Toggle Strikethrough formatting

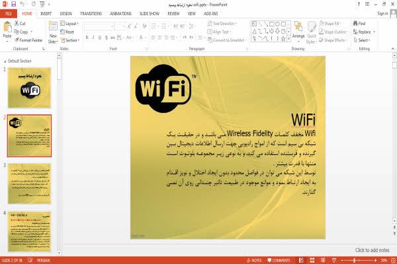point(112,38)
